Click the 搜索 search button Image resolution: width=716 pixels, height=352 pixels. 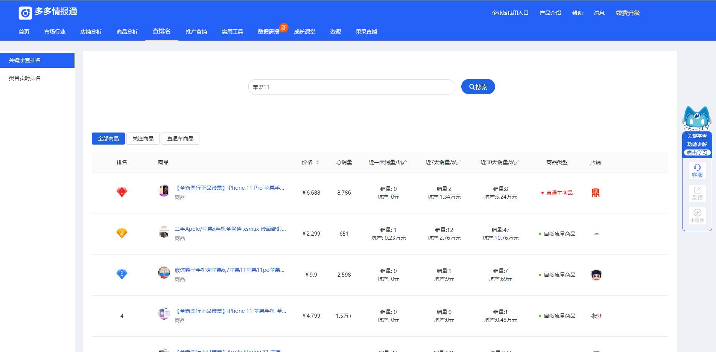point(478,87)
